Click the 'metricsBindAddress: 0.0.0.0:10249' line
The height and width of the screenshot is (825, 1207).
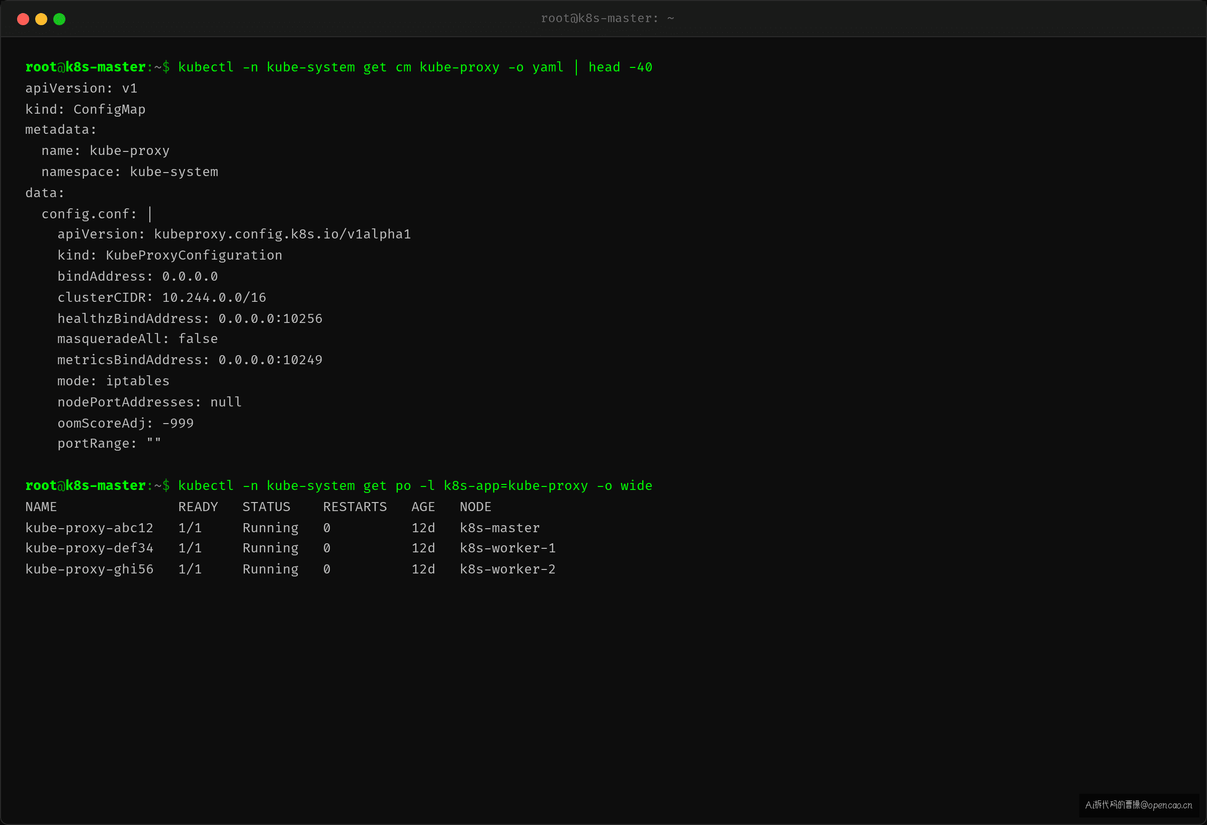point(190,360)
